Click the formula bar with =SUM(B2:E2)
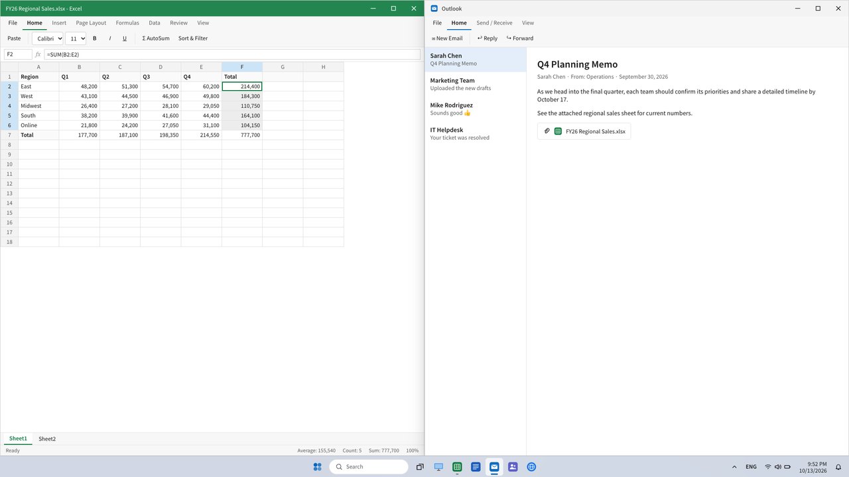 tap(232, 54)
